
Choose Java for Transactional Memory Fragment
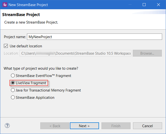tap(13, 90)
